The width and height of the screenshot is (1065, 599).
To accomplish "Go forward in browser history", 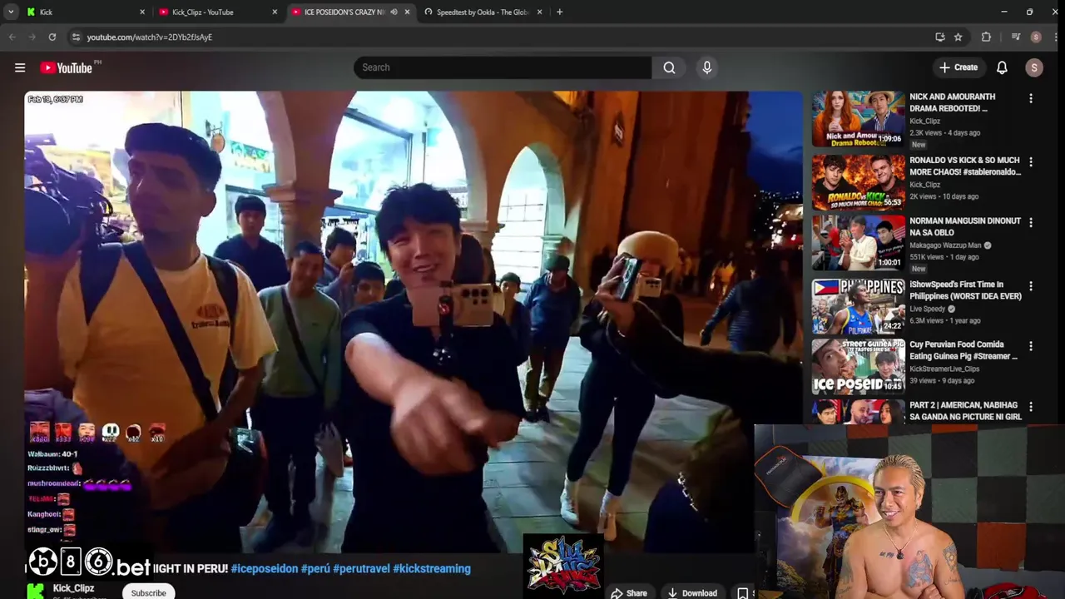I will (x=32, y=37).
